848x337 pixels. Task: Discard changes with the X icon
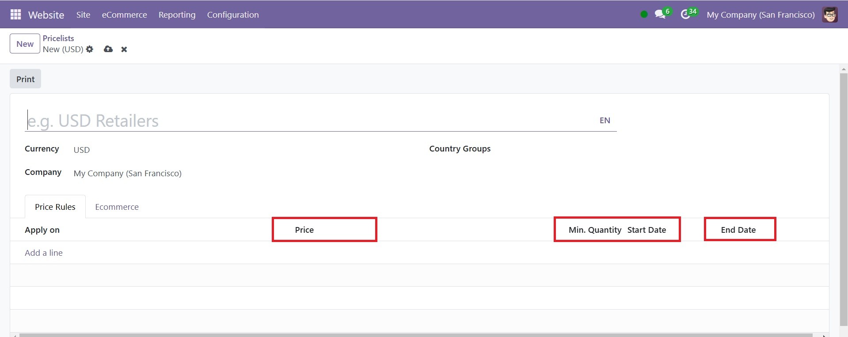coord(124,49)
